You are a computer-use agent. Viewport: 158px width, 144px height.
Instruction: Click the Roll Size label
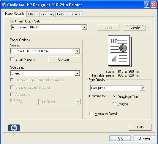pos(16,101)
